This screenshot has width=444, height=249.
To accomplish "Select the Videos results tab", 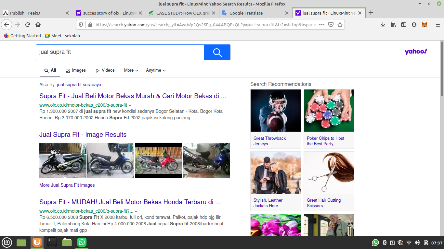I will [105, 70].
